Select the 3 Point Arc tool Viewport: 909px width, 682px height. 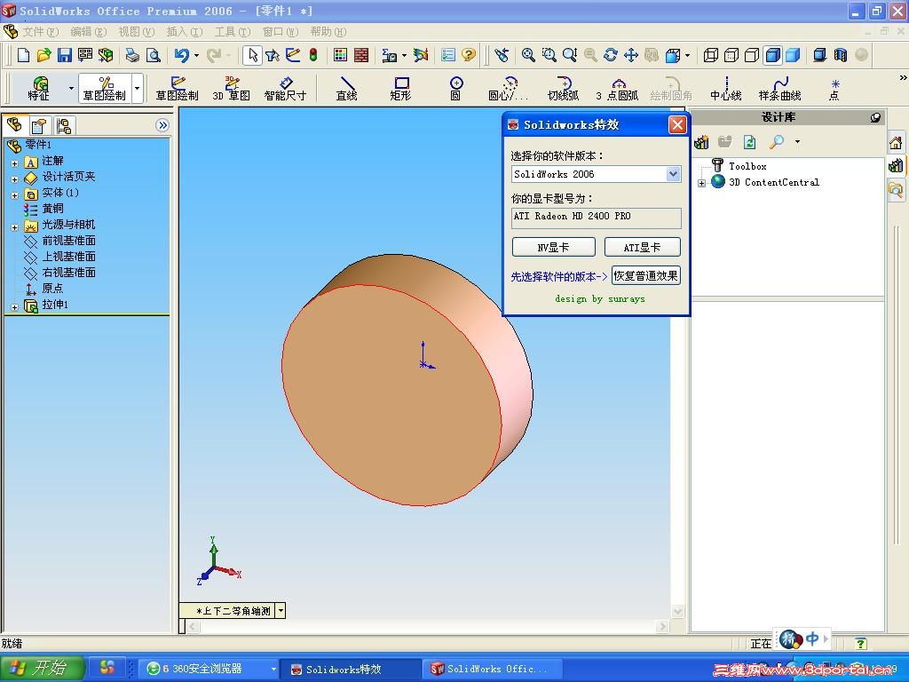[x=618, y=88]
